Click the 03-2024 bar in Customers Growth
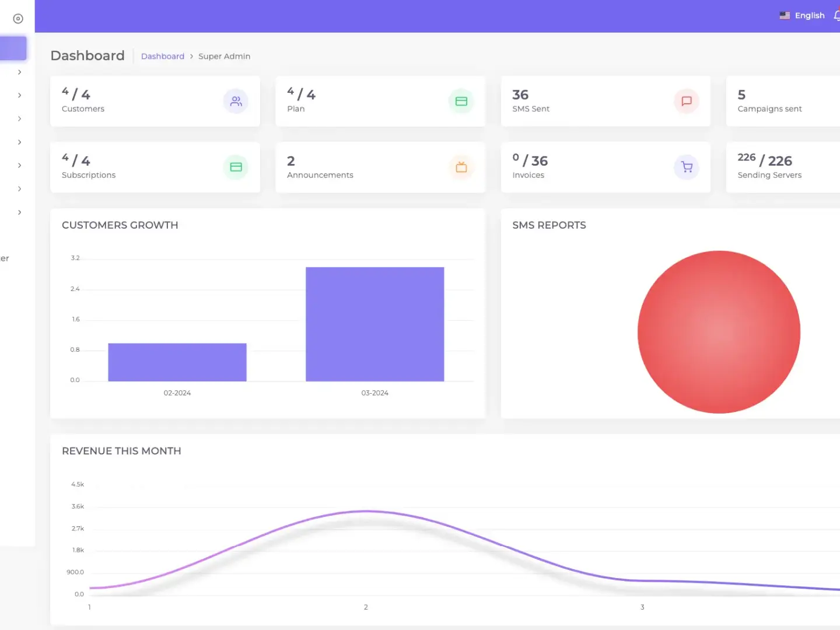840x630 pixels. click(374, 324)
